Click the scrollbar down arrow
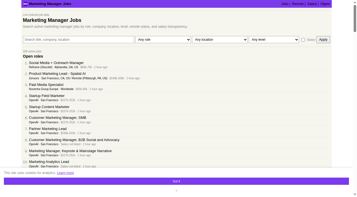Screen dimensions: 357x197 (355, 195)
